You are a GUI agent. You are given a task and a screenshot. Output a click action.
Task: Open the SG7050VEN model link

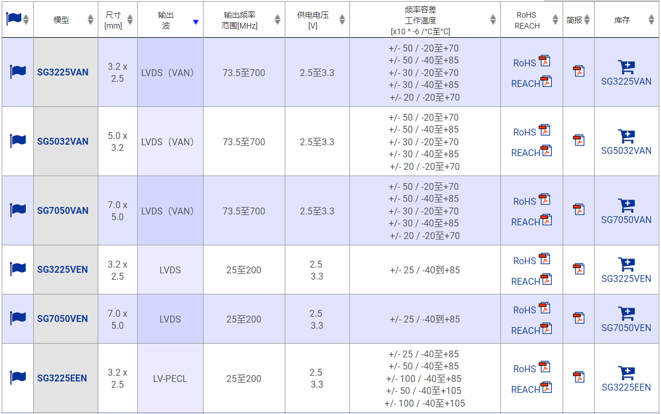point(63,319)
